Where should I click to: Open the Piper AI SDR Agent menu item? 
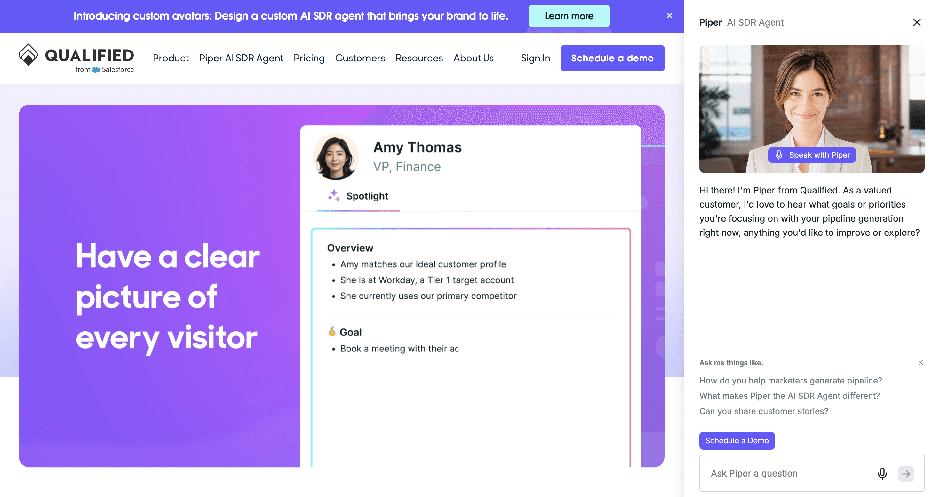241,58
